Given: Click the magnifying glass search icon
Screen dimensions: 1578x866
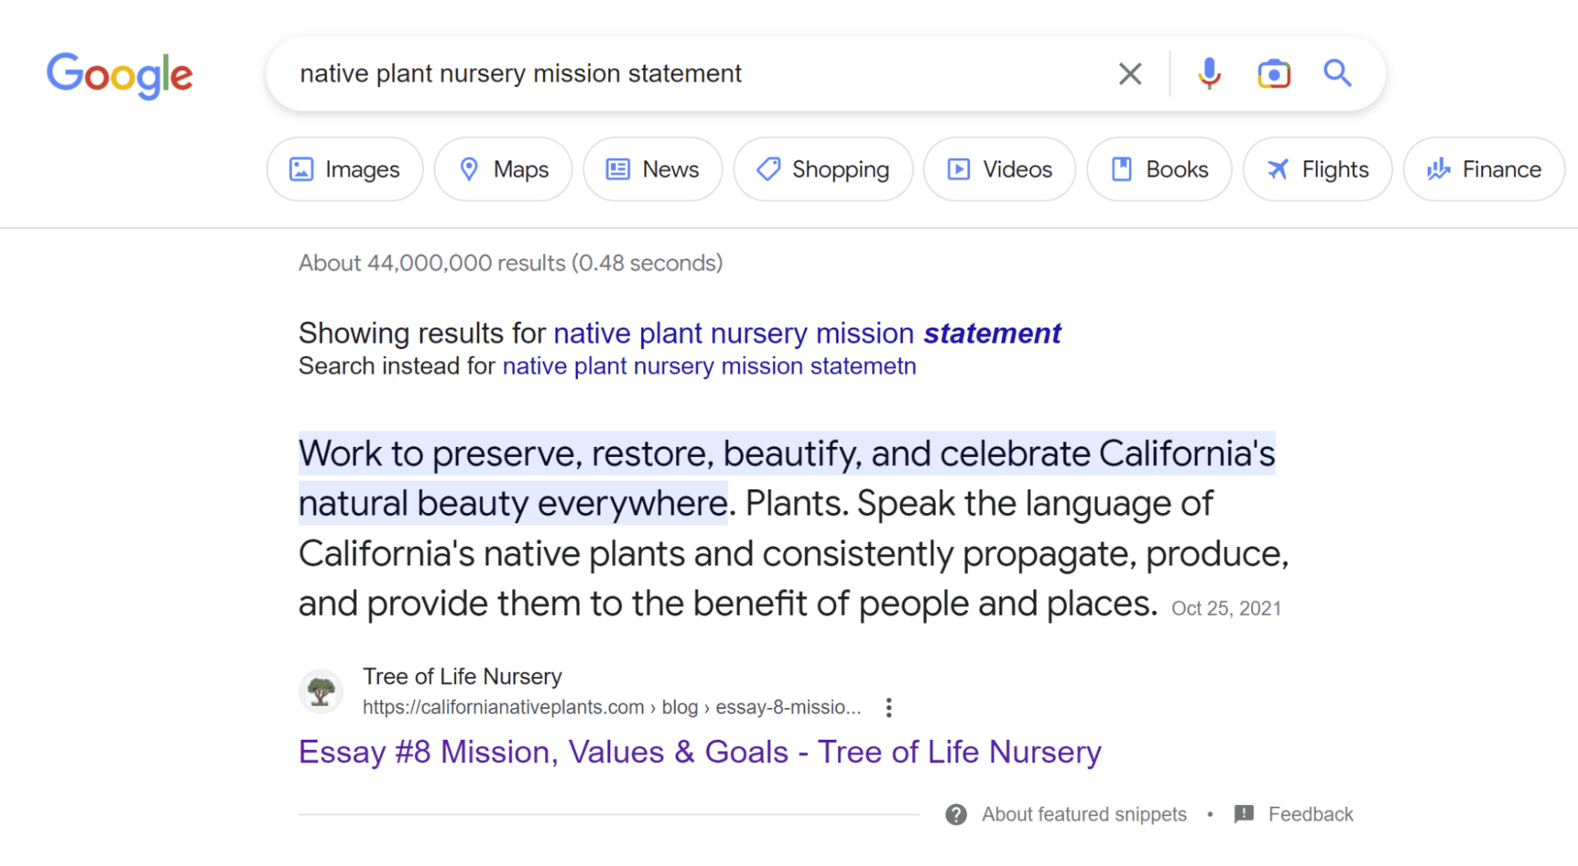Looking at the screenshot, I should click(1337, 73).
